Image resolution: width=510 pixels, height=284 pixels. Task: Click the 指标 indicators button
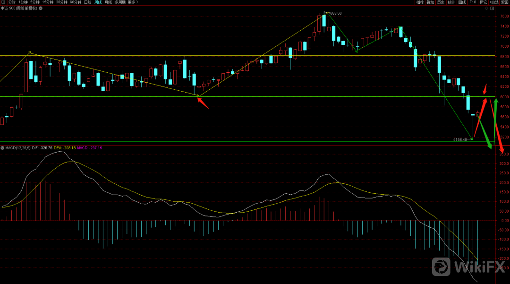click(x=420, y=2)
